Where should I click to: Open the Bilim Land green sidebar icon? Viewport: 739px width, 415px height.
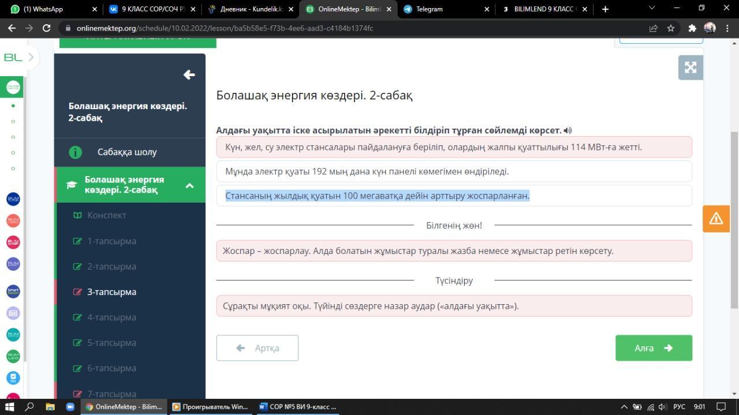[13, 356]
